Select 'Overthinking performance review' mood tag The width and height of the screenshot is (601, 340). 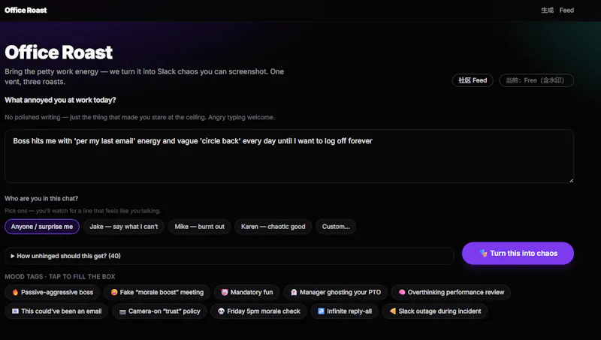[451, 292]
